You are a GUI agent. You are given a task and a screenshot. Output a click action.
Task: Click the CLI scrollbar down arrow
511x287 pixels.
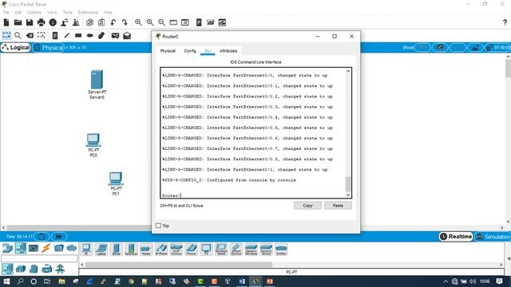click(x=348, y=195)
